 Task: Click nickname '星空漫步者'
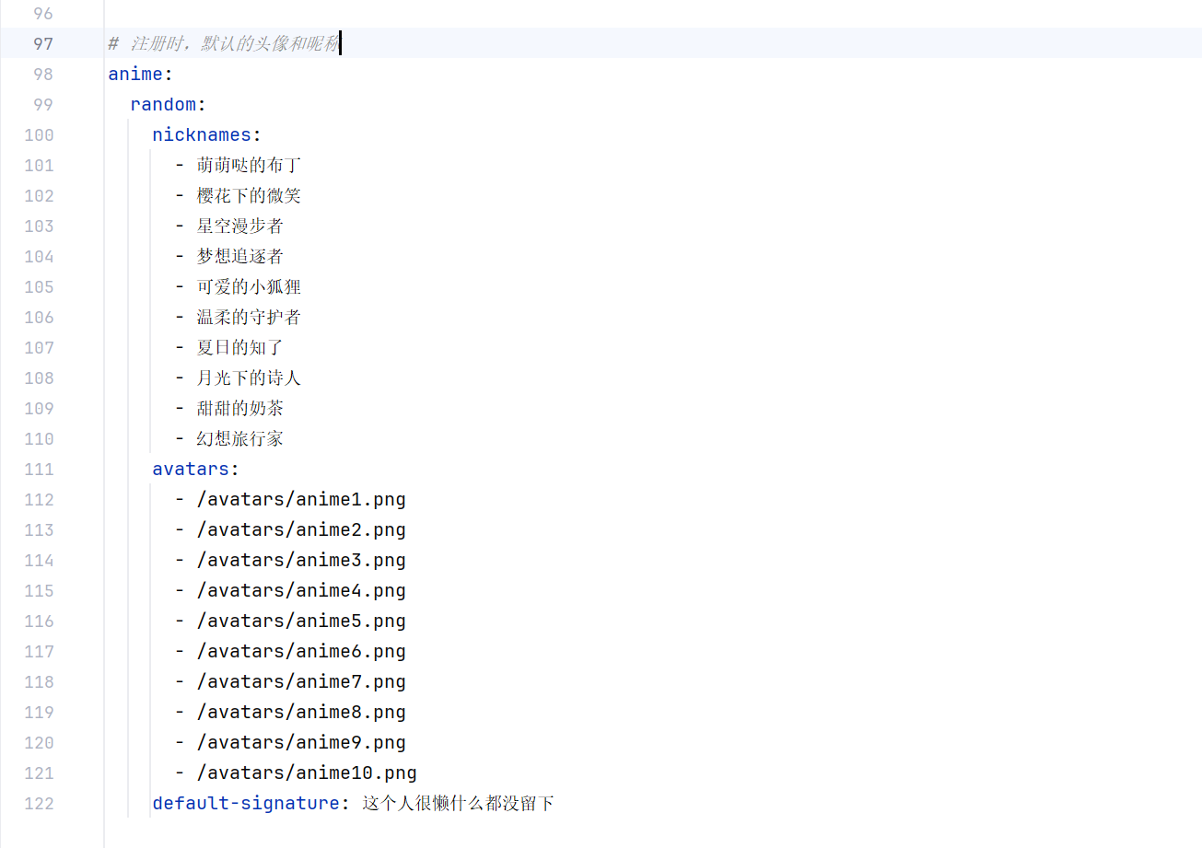pyautogui.click(x=239, y=226)
